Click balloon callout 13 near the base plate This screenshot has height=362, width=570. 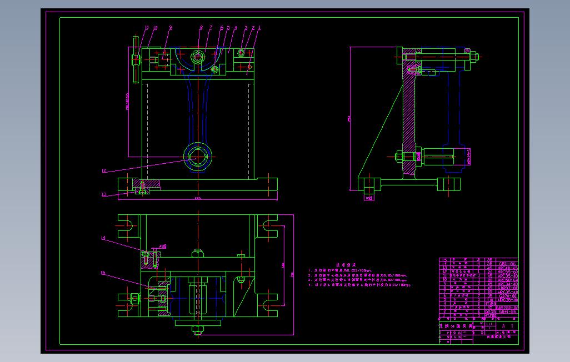[104, 194]
